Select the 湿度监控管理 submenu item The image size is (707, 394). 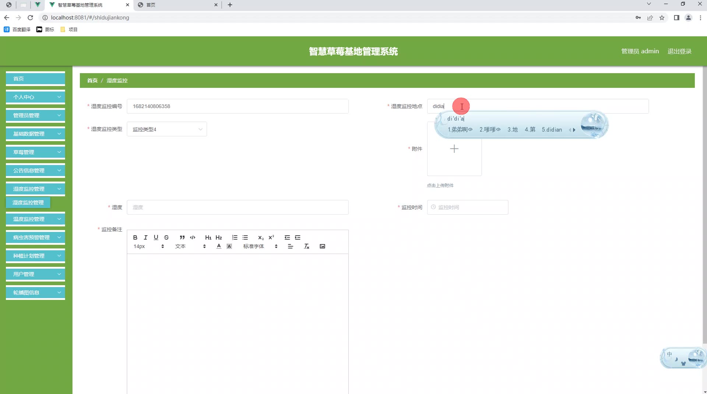(28, 203)
